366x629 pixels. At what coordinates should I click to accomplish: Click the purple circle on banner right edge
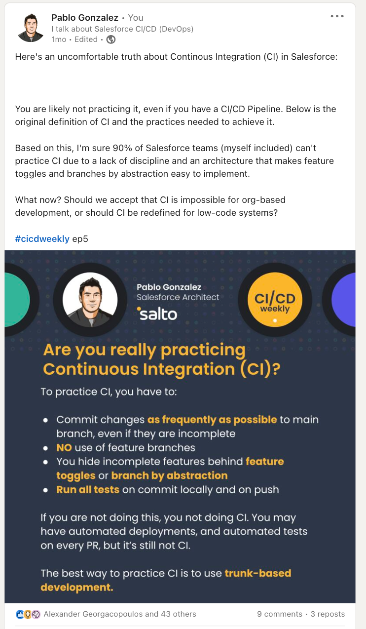point(344,300)
